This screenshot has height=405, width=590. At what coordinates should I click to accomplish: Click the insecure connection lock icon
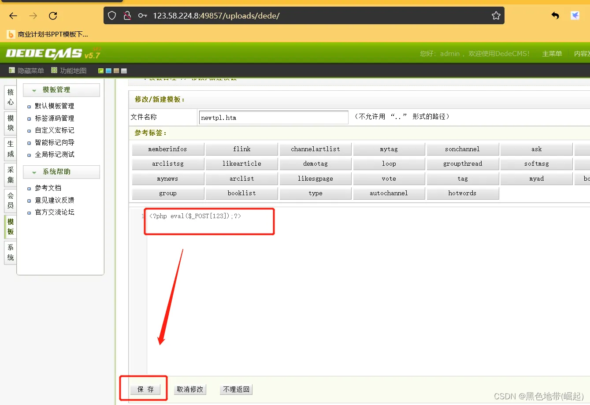(127, 16)
